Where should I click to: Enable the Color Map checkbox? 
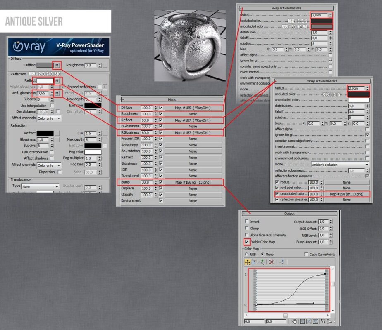tap(247, 243)
